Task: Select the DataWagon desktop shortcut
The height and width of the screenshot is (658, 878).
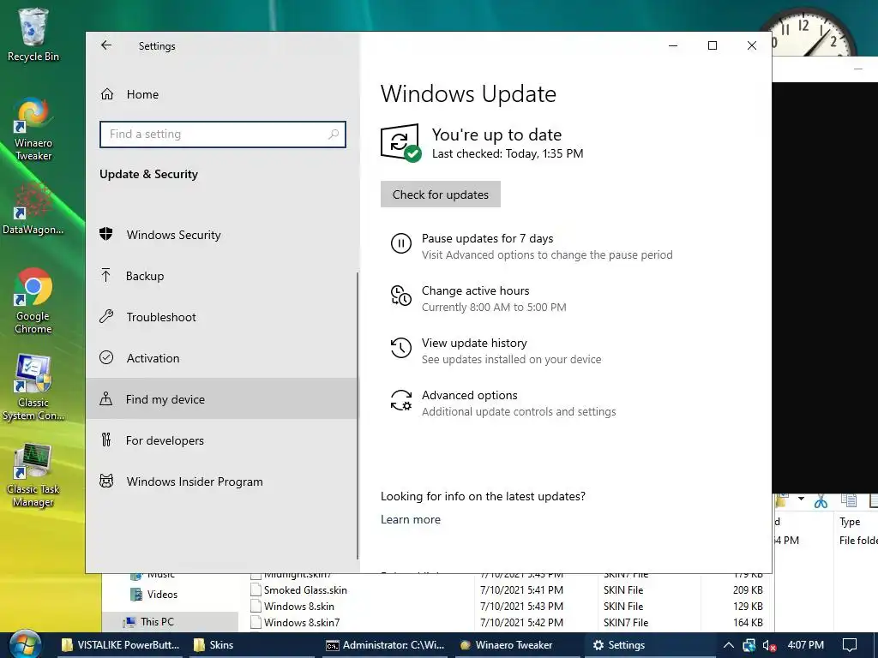Action: 33,209
